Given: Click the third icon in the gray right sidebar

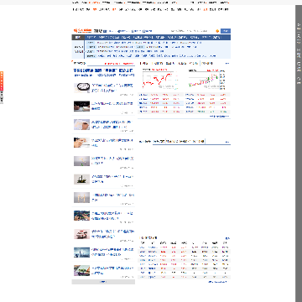Looking at the screenshot, I should [x=299, y=51].
